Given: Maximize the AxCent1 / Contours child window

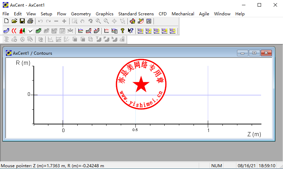Looking at the screenshot, I should (x=254, y=53).
